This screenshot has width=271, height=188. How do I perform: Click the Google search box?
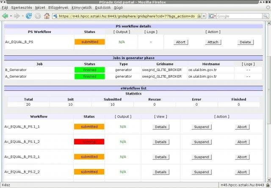pyautogui.click(x=239, y=16)
